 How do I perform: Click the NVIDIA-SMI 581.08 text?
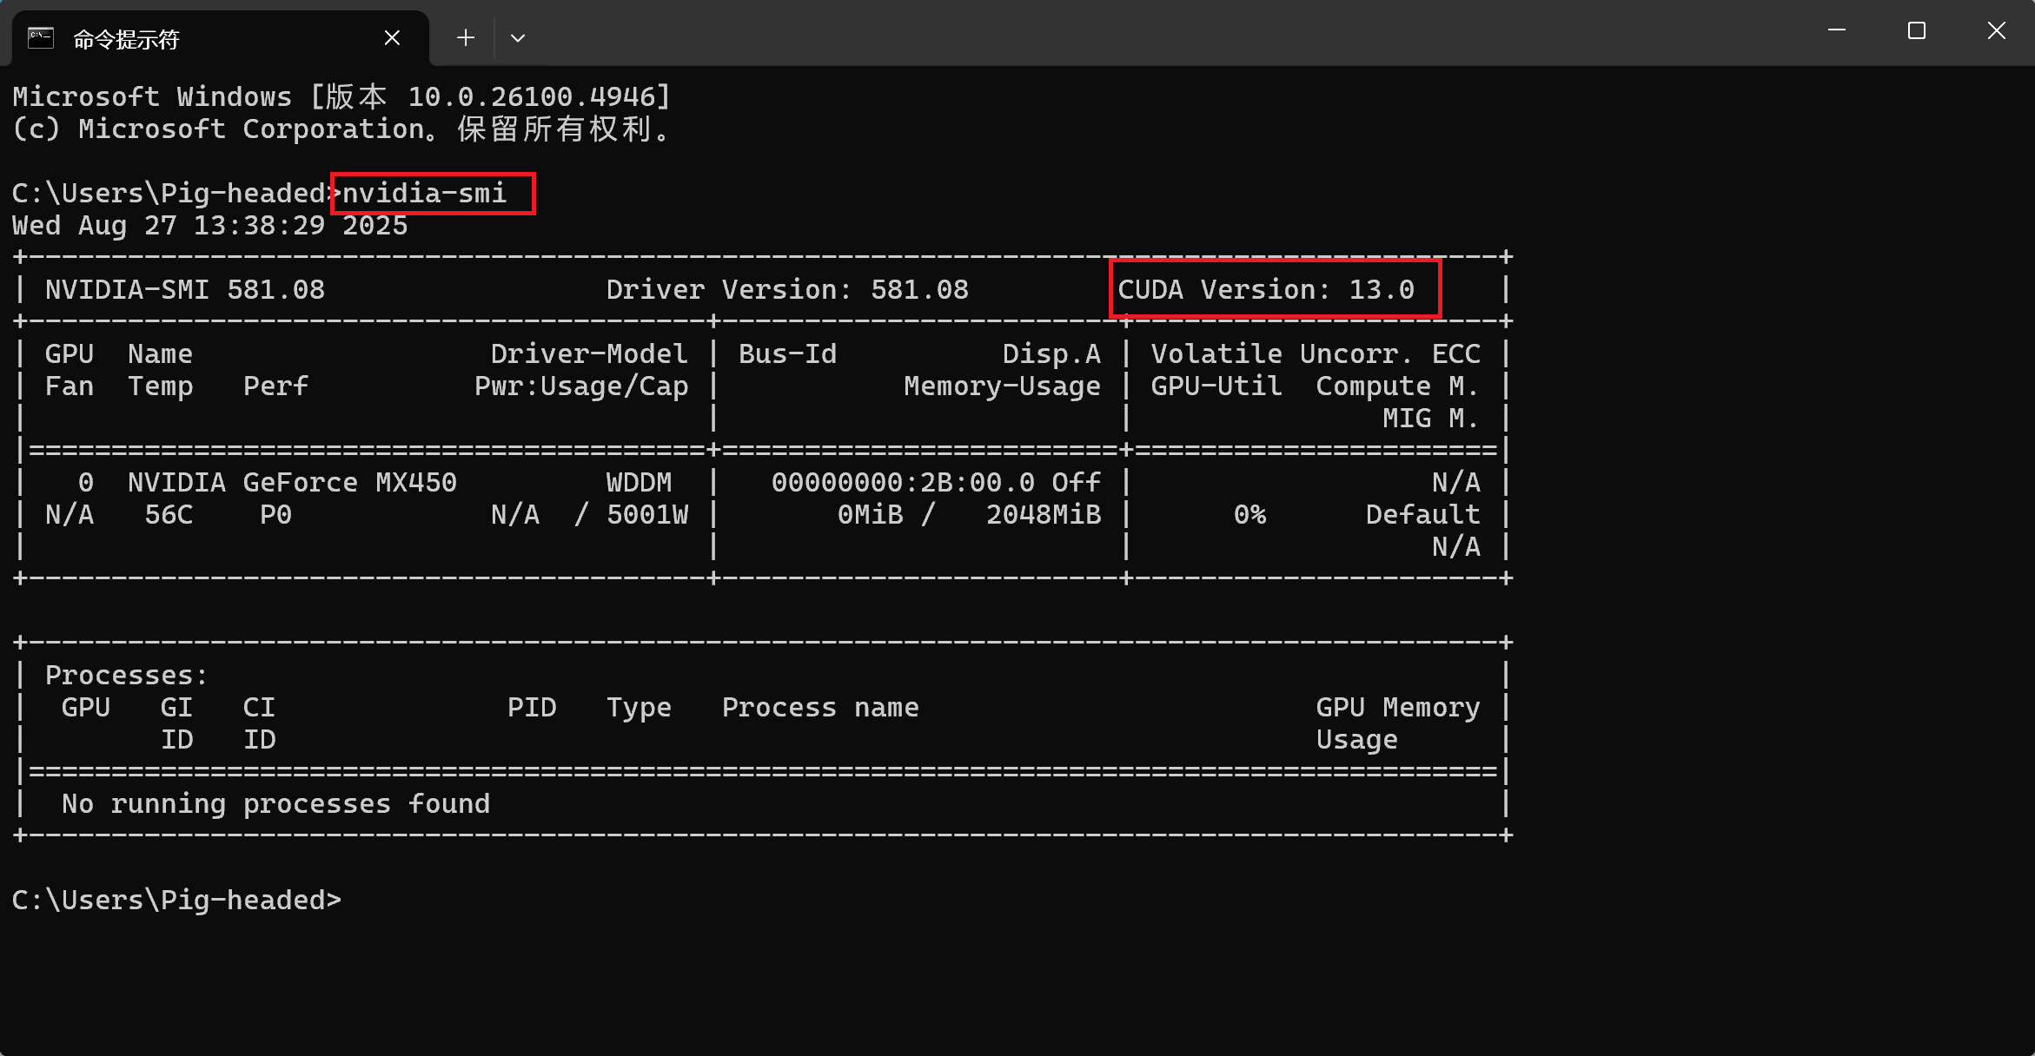click(185, 289)
